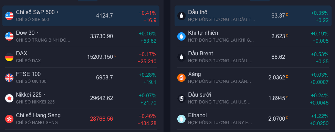This screenshot has height=132, width=335.
Task: Click the Ethanol change +1.22%
Action: pos(320,116)
